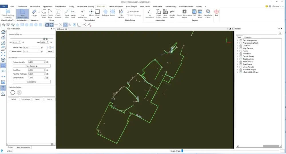
Task: Click the Default button
Action: click(13, 99)
